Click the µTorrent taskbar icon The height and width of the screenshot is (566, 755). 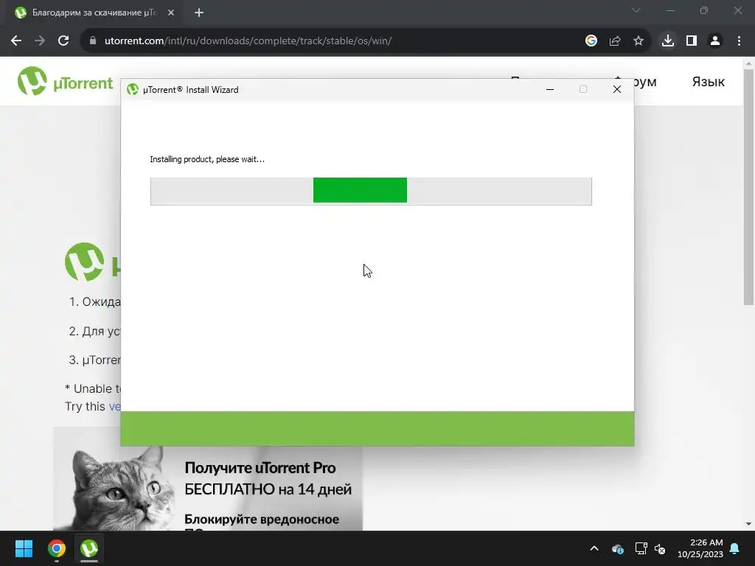click(x=89, y=548)
